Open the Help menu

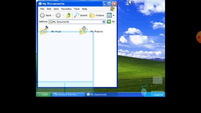point(84,9)
